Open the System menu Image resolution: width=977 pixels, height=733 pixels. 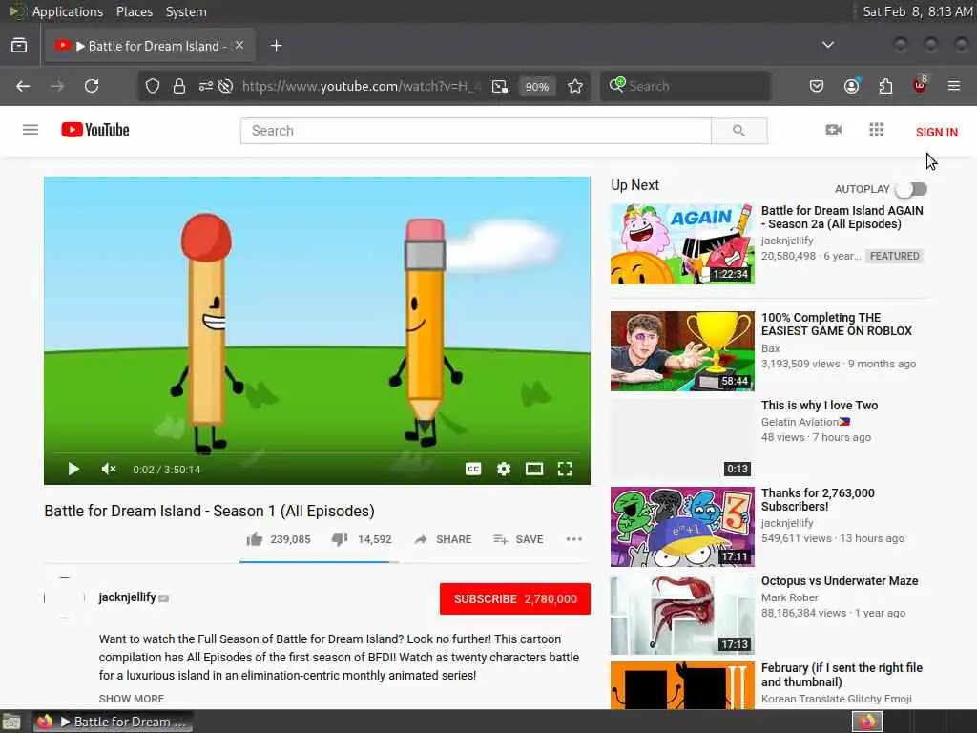(x=186, y=11)
